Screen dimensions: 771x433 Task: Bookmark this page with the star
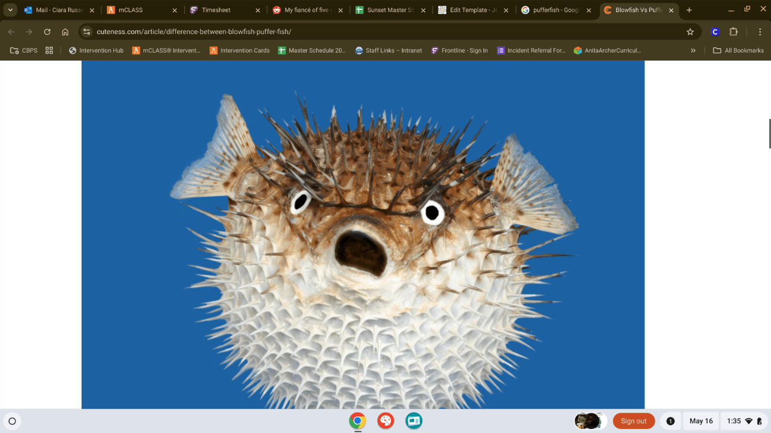(x=690, y=32)
